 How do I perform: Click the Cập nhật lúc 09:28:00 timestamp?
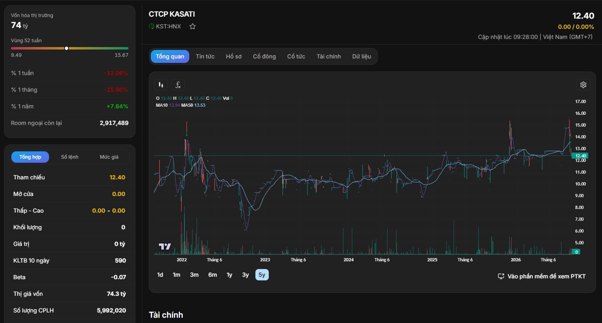pyautogui.click(x=508, y=37)
